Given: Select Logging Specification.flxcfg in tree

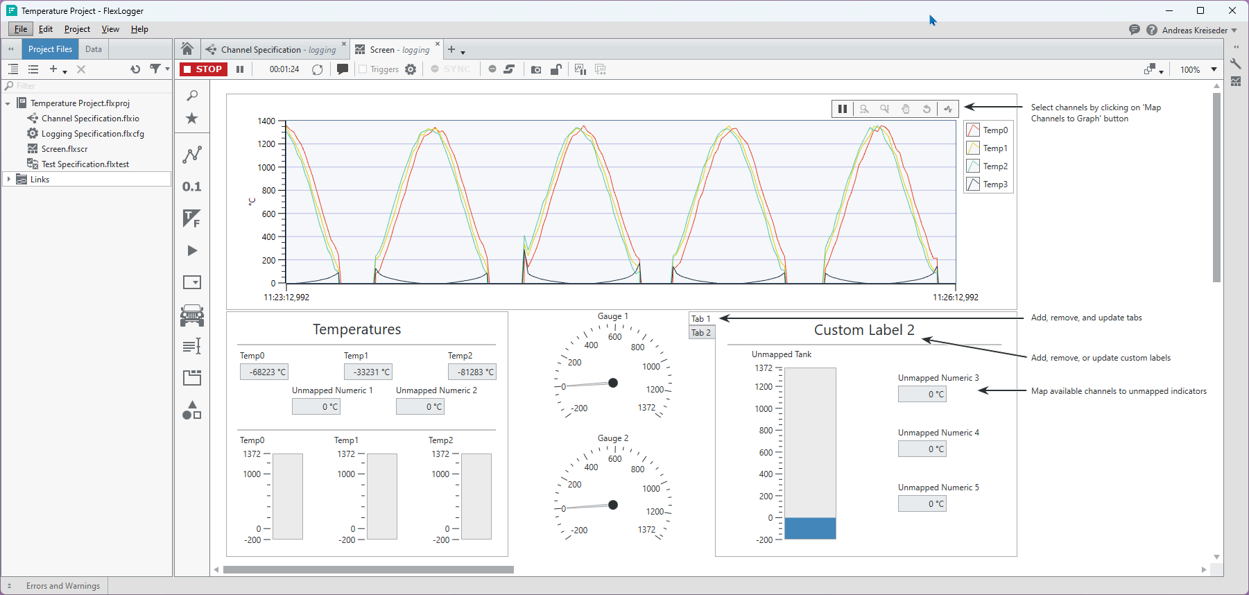Looking at the screenshot, I should [92, 134].
